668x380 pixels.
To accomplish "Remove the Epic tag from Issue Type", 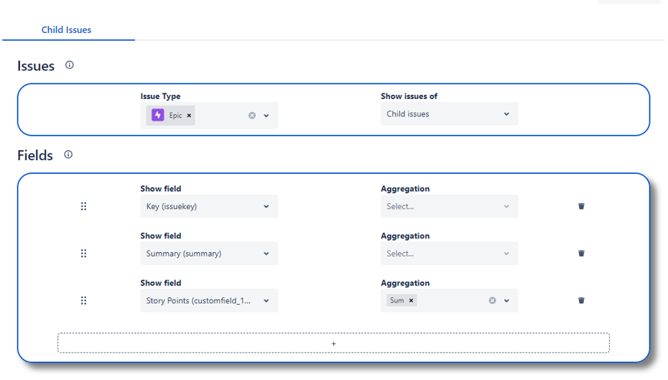I will click(x=189, y=116).
